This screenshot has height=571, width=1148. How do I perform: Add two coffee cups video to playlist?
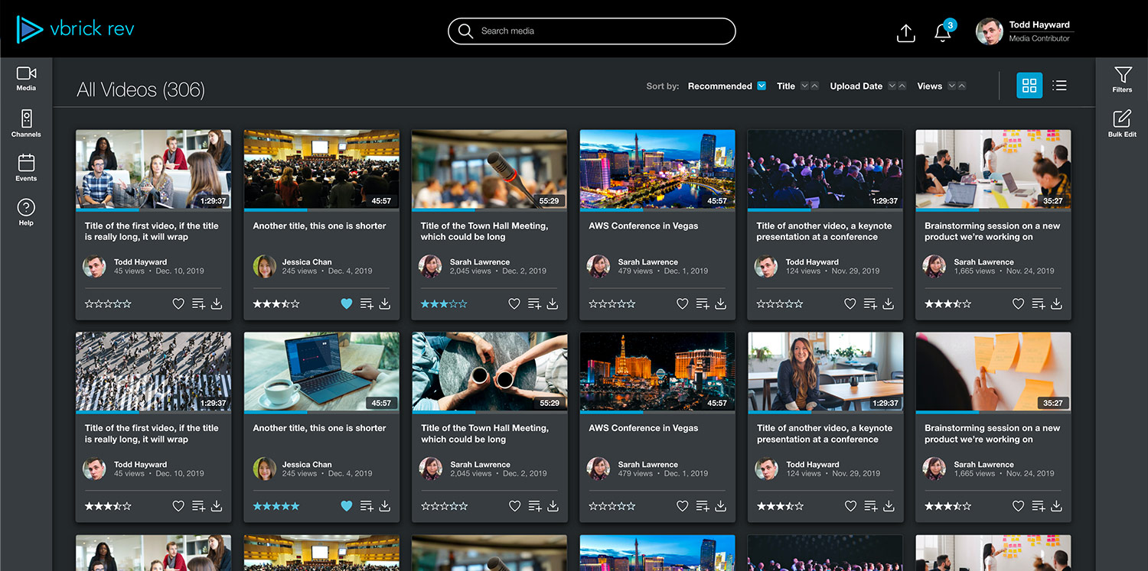click(534, 506)
